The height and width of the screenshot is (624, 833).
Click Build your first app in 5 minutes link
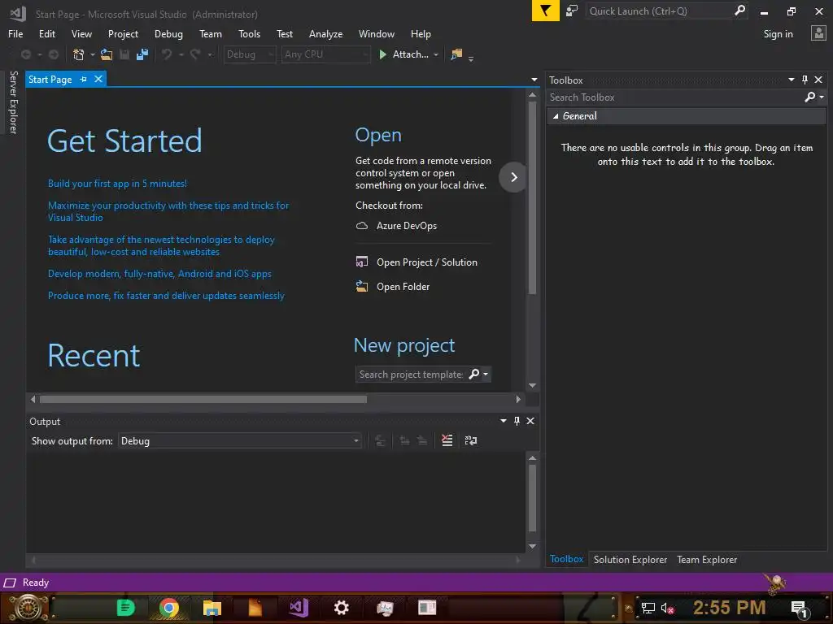click(x=117, y=184)
